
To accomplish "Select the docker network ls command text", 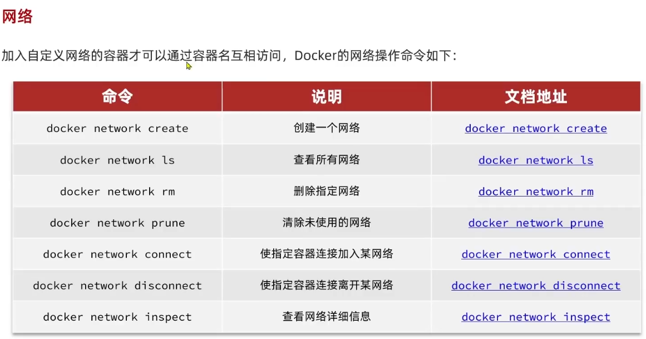I will [x=117, y=160].
